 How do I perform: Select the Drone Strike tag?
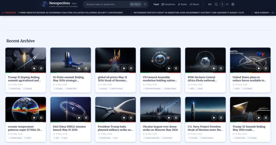[167, 138]
